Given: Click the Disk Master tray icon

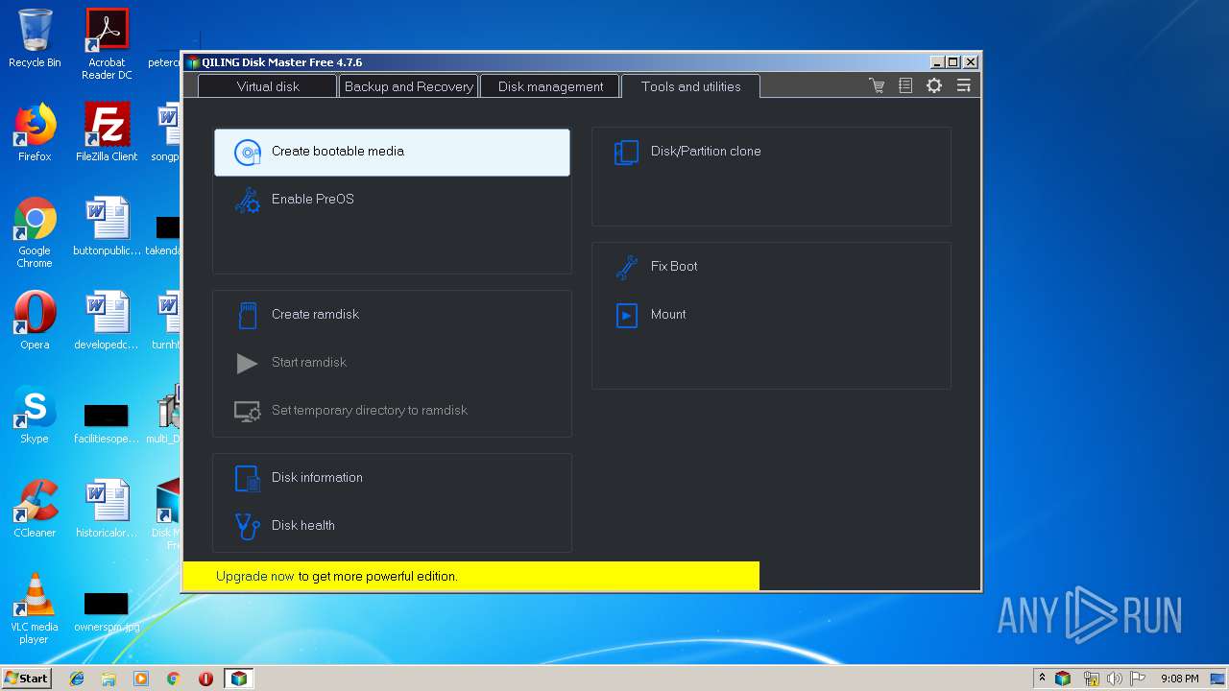Looking at the screenshot, I should 1063,679.
